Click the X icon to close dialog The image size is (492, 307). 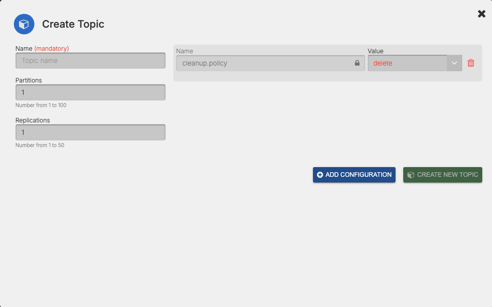pos(481,13)
